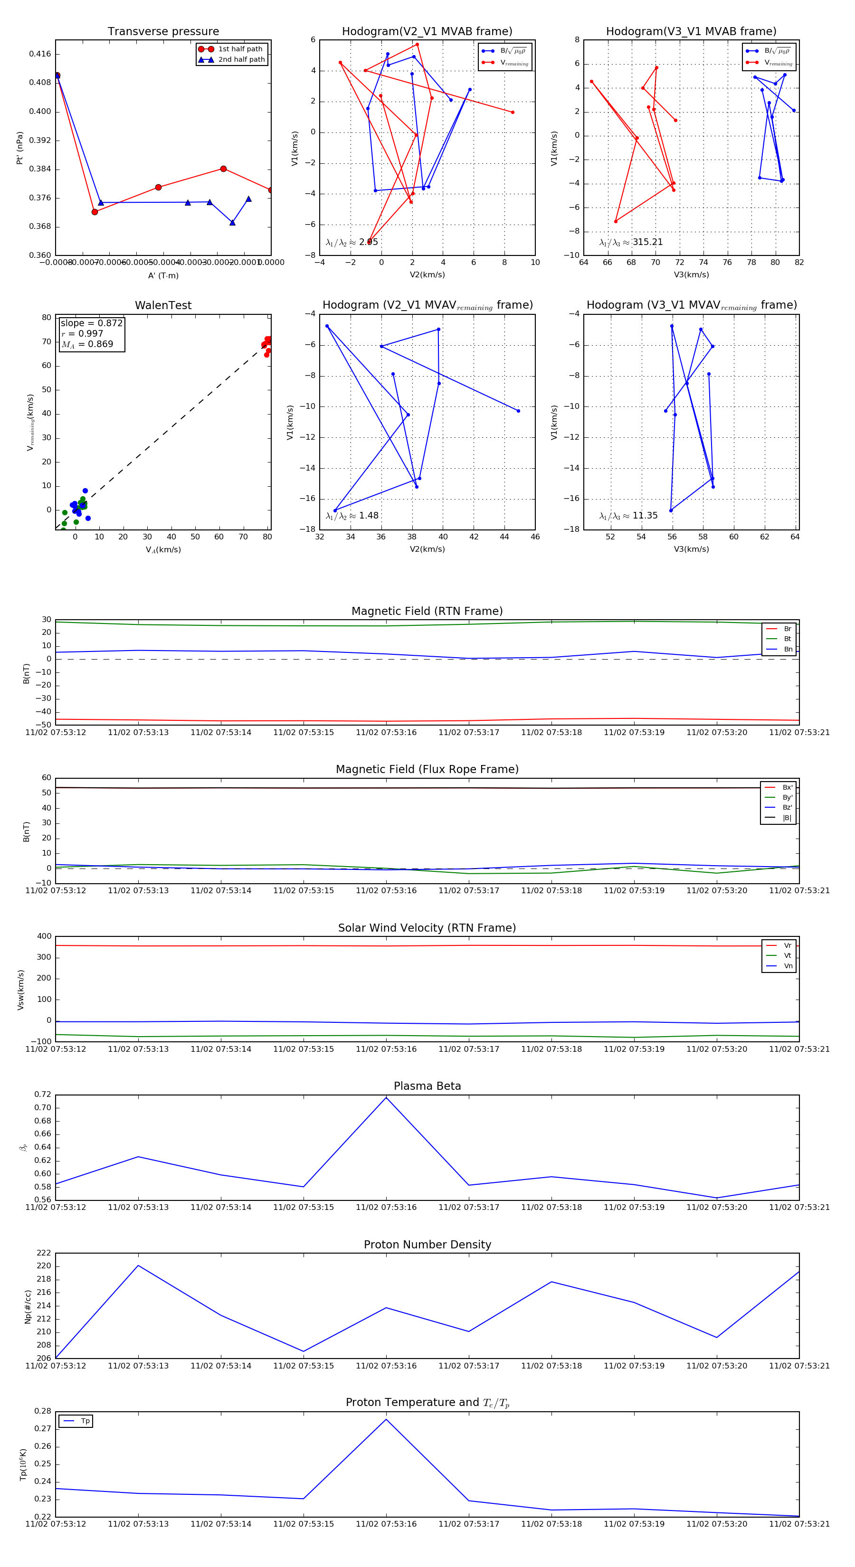Viewport: 855px width, 1567px height.
Task: Click the "M_A = 0.869" annotation
Action: pos(87,344)
